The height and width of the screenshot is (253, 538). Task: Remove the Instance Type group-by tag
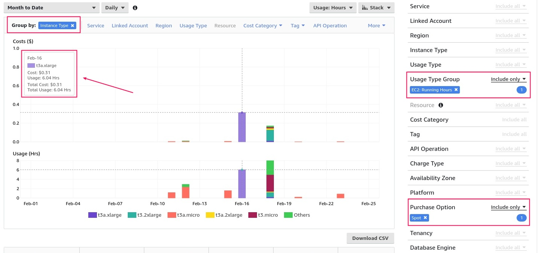coord(73,25)
